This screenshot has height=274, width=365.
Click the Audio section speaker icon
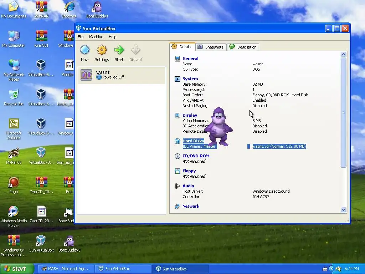tap(178, 186)
